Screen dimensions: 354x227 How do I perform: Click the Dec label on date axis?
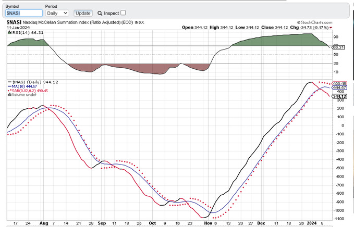(x=261, y=223)
